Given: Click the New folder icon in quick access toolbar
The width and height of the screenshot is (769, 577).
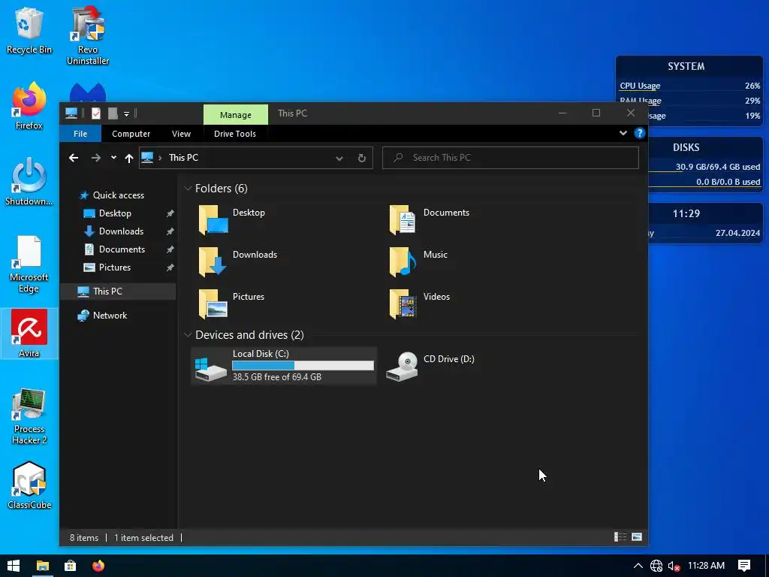Looking at the screenshot, I should click(113, 113).
